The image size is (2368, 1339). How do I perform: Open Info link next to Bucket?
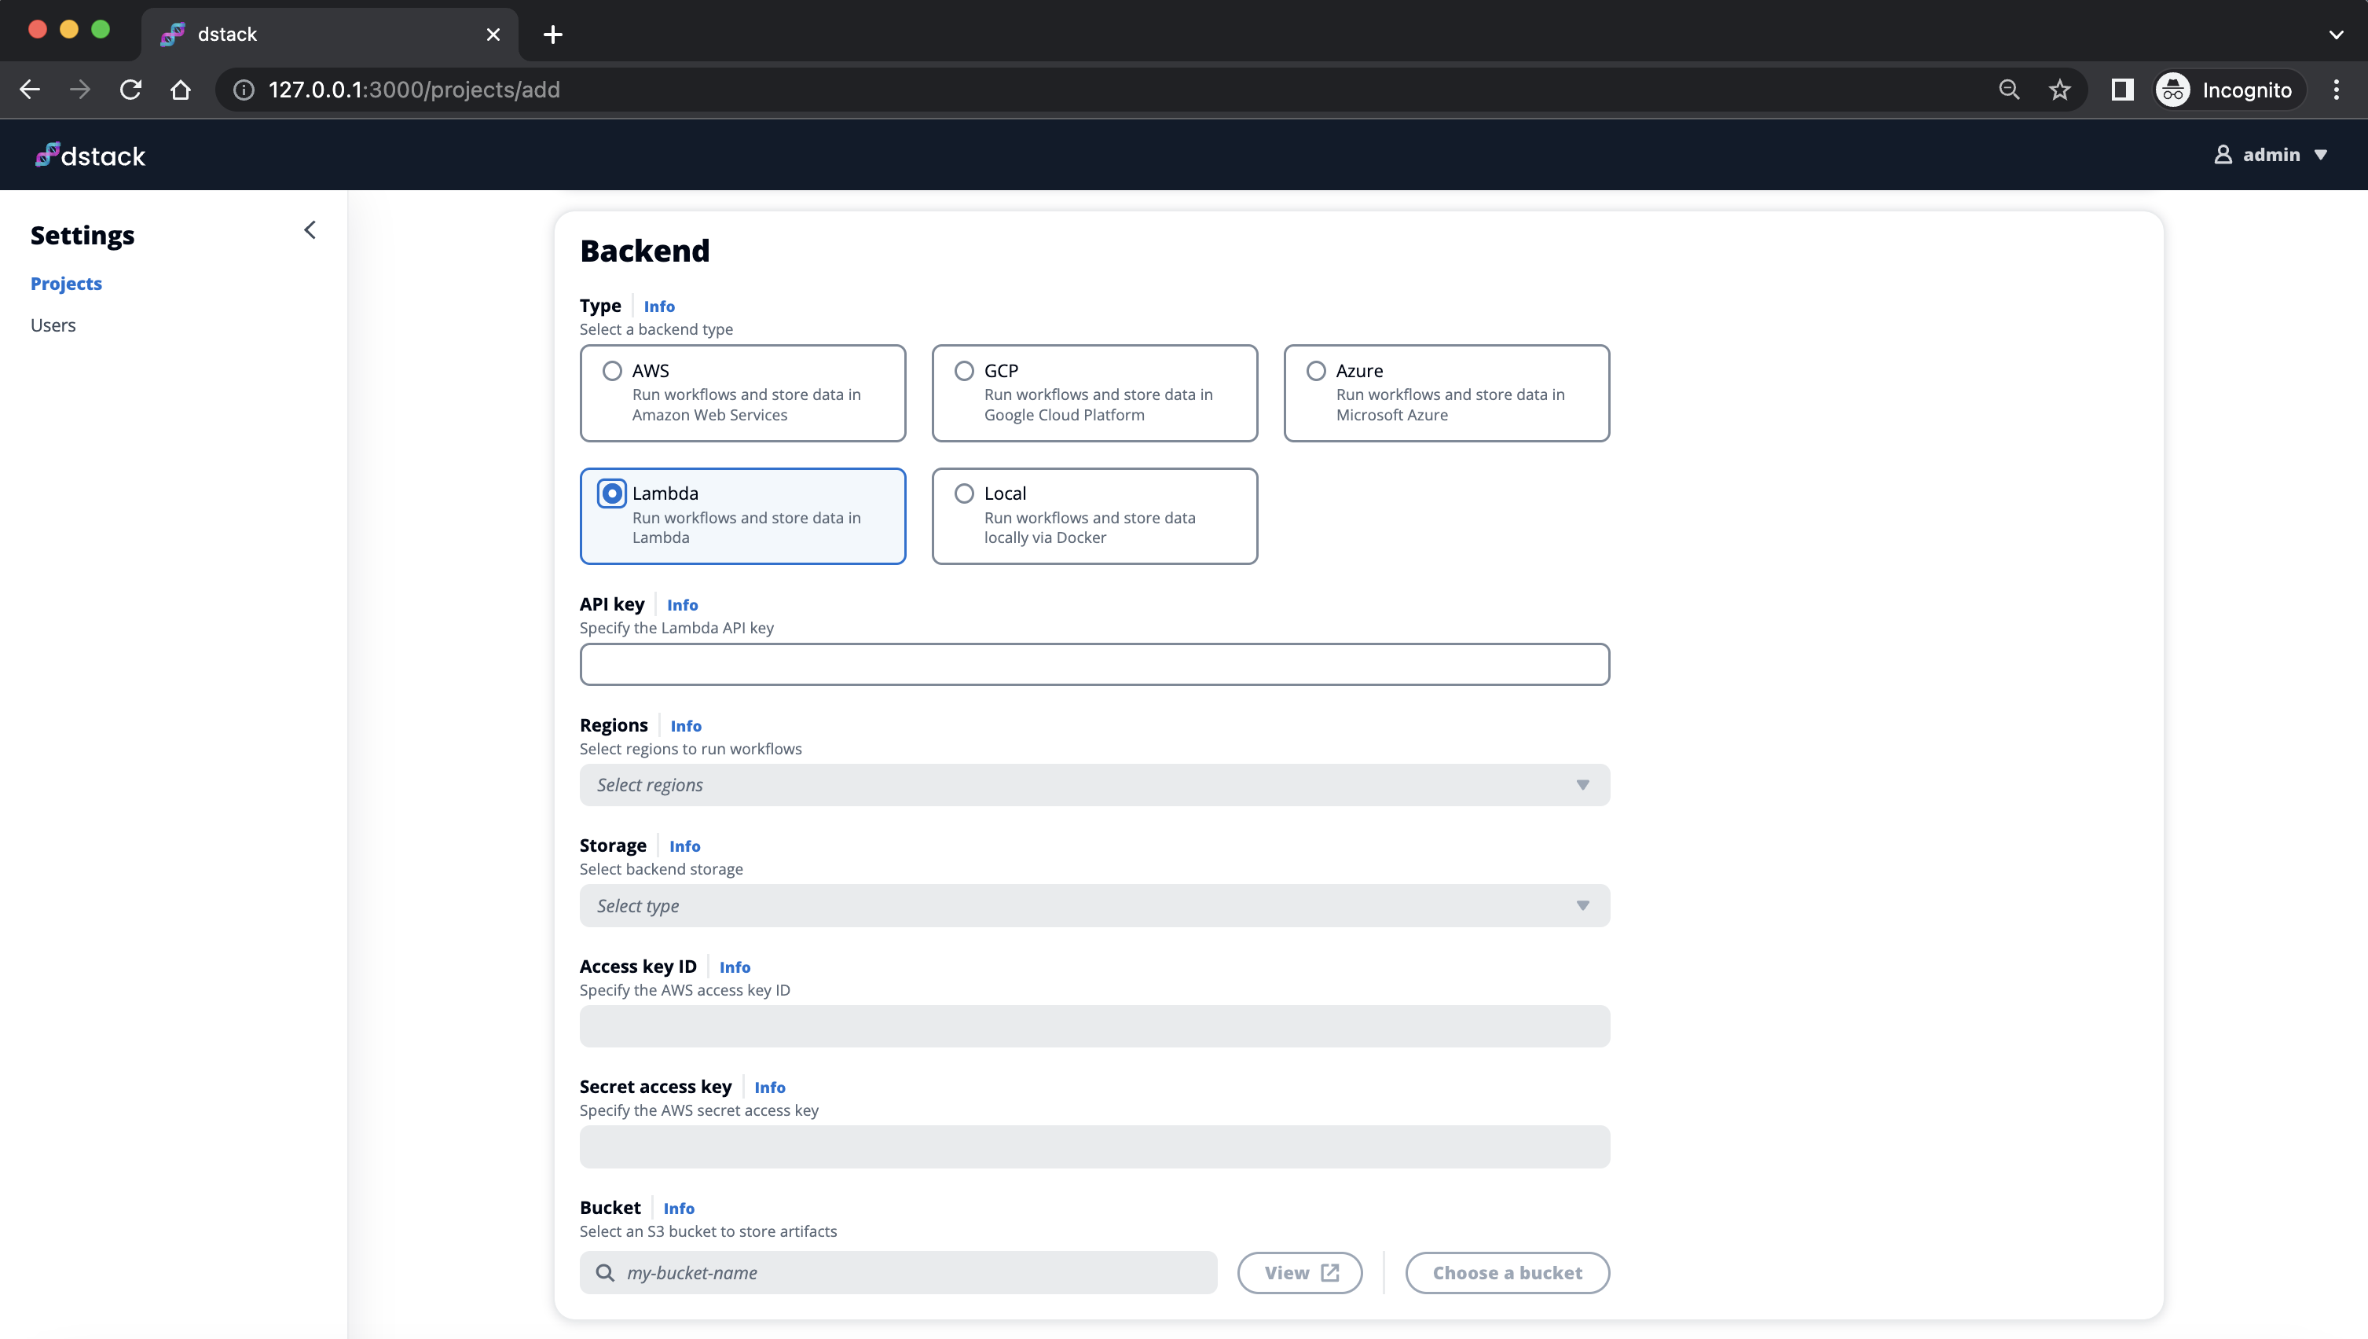680,1209
